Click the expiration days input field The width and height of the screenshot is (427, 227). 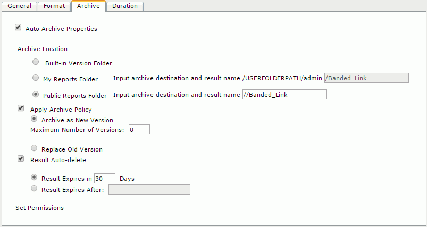coord(105,179)
